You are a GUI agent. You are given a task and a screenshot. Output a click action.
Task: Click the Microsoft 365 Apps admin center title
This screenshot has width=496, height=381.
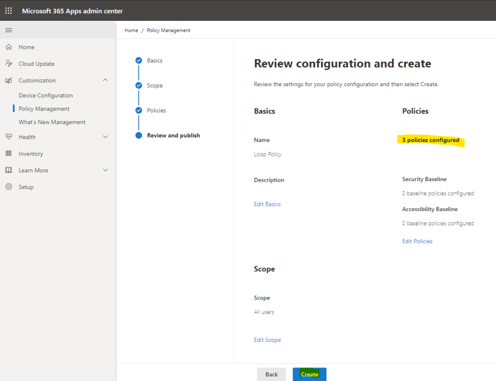[x=73, y=11]
